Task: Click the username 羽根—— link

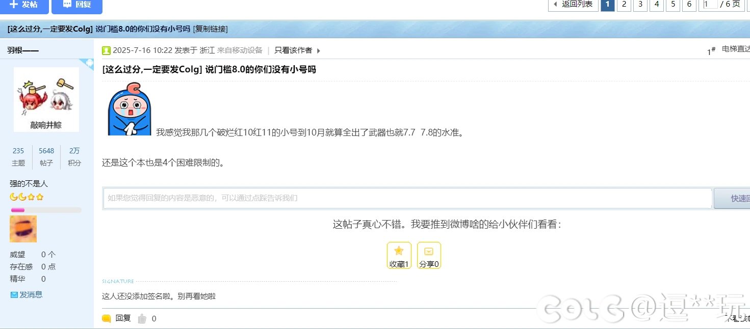Action: point(23,50)
